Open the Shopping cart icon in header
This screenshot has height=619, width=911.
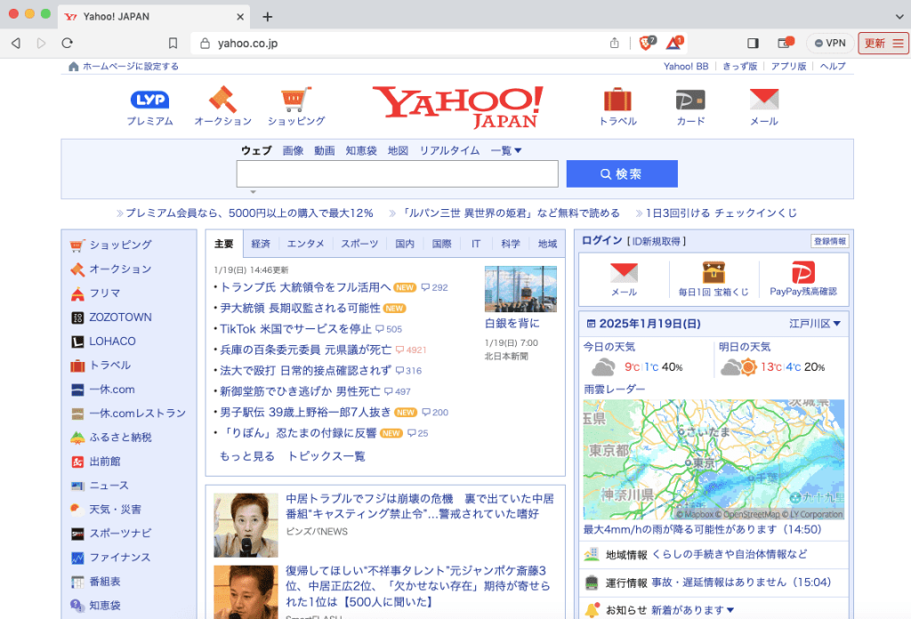(295, 100)
